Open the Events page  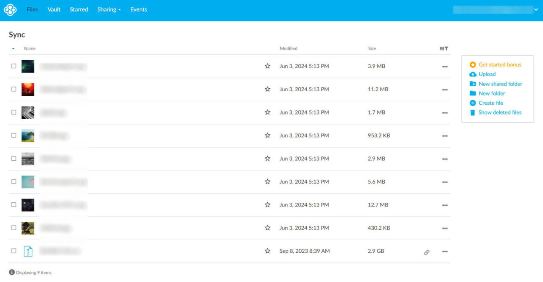[x=139, y=9]
